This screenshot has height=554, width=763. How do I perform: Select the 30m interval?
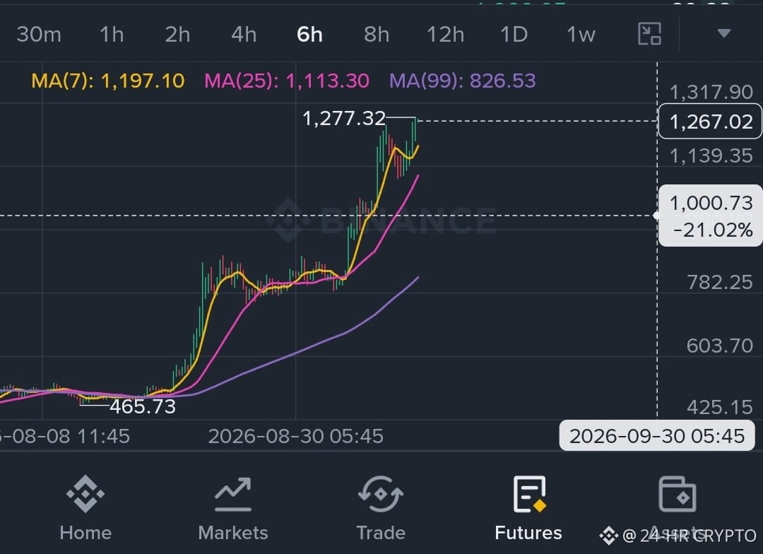(39, 35)
